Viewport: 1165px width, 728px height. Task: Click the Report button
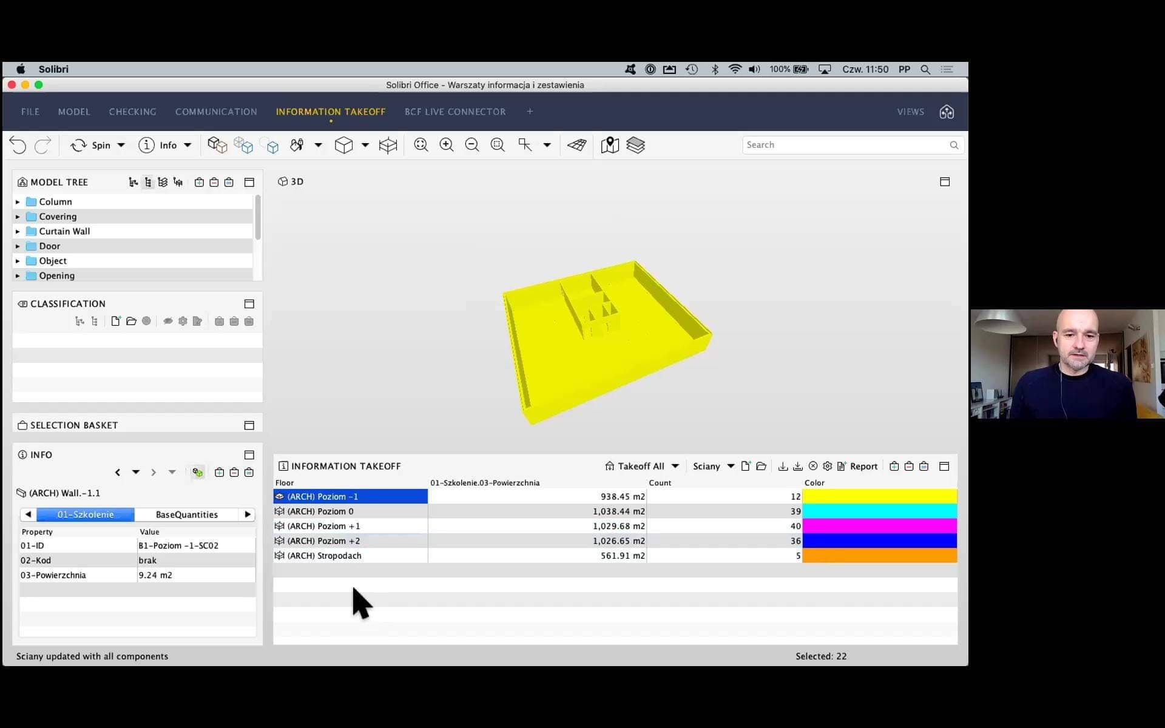(857, 466)
